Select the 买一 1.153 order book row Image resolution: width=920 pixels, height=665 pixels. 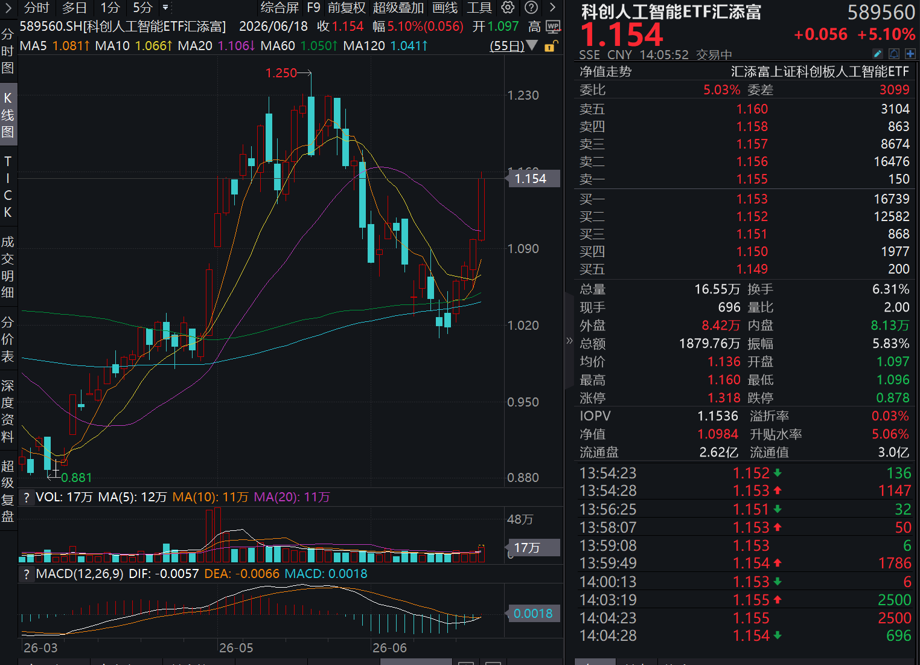pos(744,199)
